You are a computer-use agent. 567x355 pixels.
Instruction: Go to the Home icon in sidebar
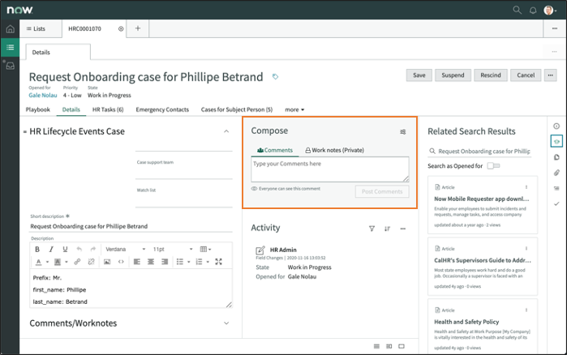coord(10,29)
